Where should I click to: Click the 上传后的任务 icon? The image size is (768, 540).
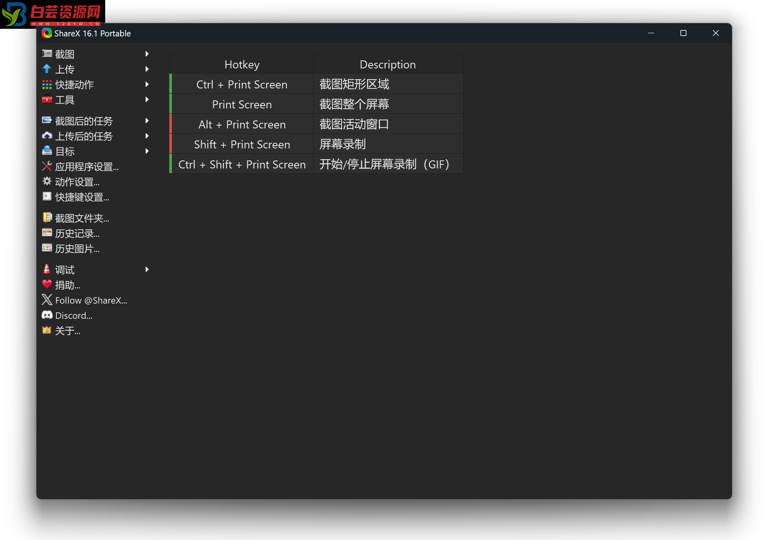47,136
